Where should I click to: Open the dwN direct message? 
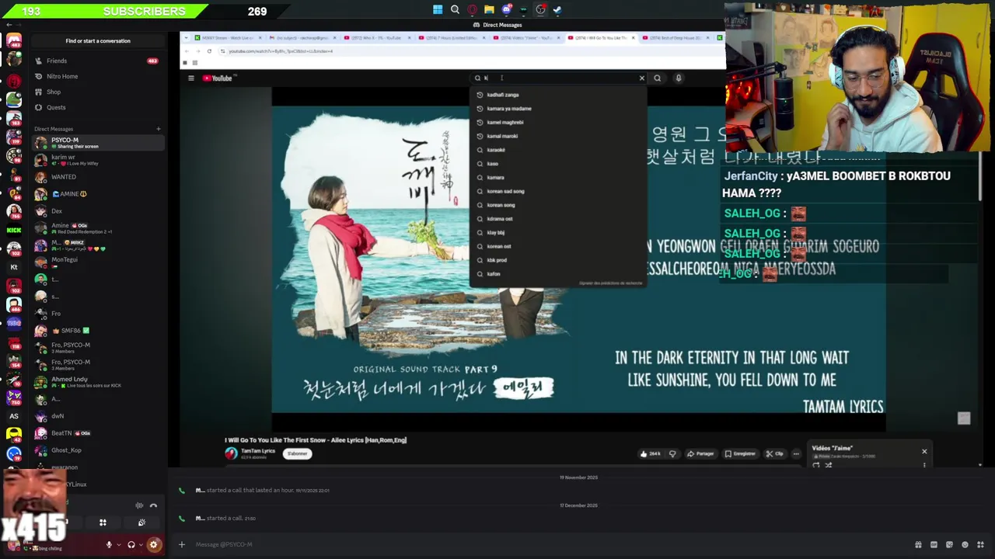(x=97, y=415)
